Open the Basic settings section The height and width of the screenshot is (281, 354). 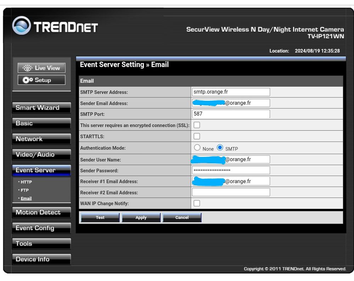pyautogui.click(x=41, y=123)
